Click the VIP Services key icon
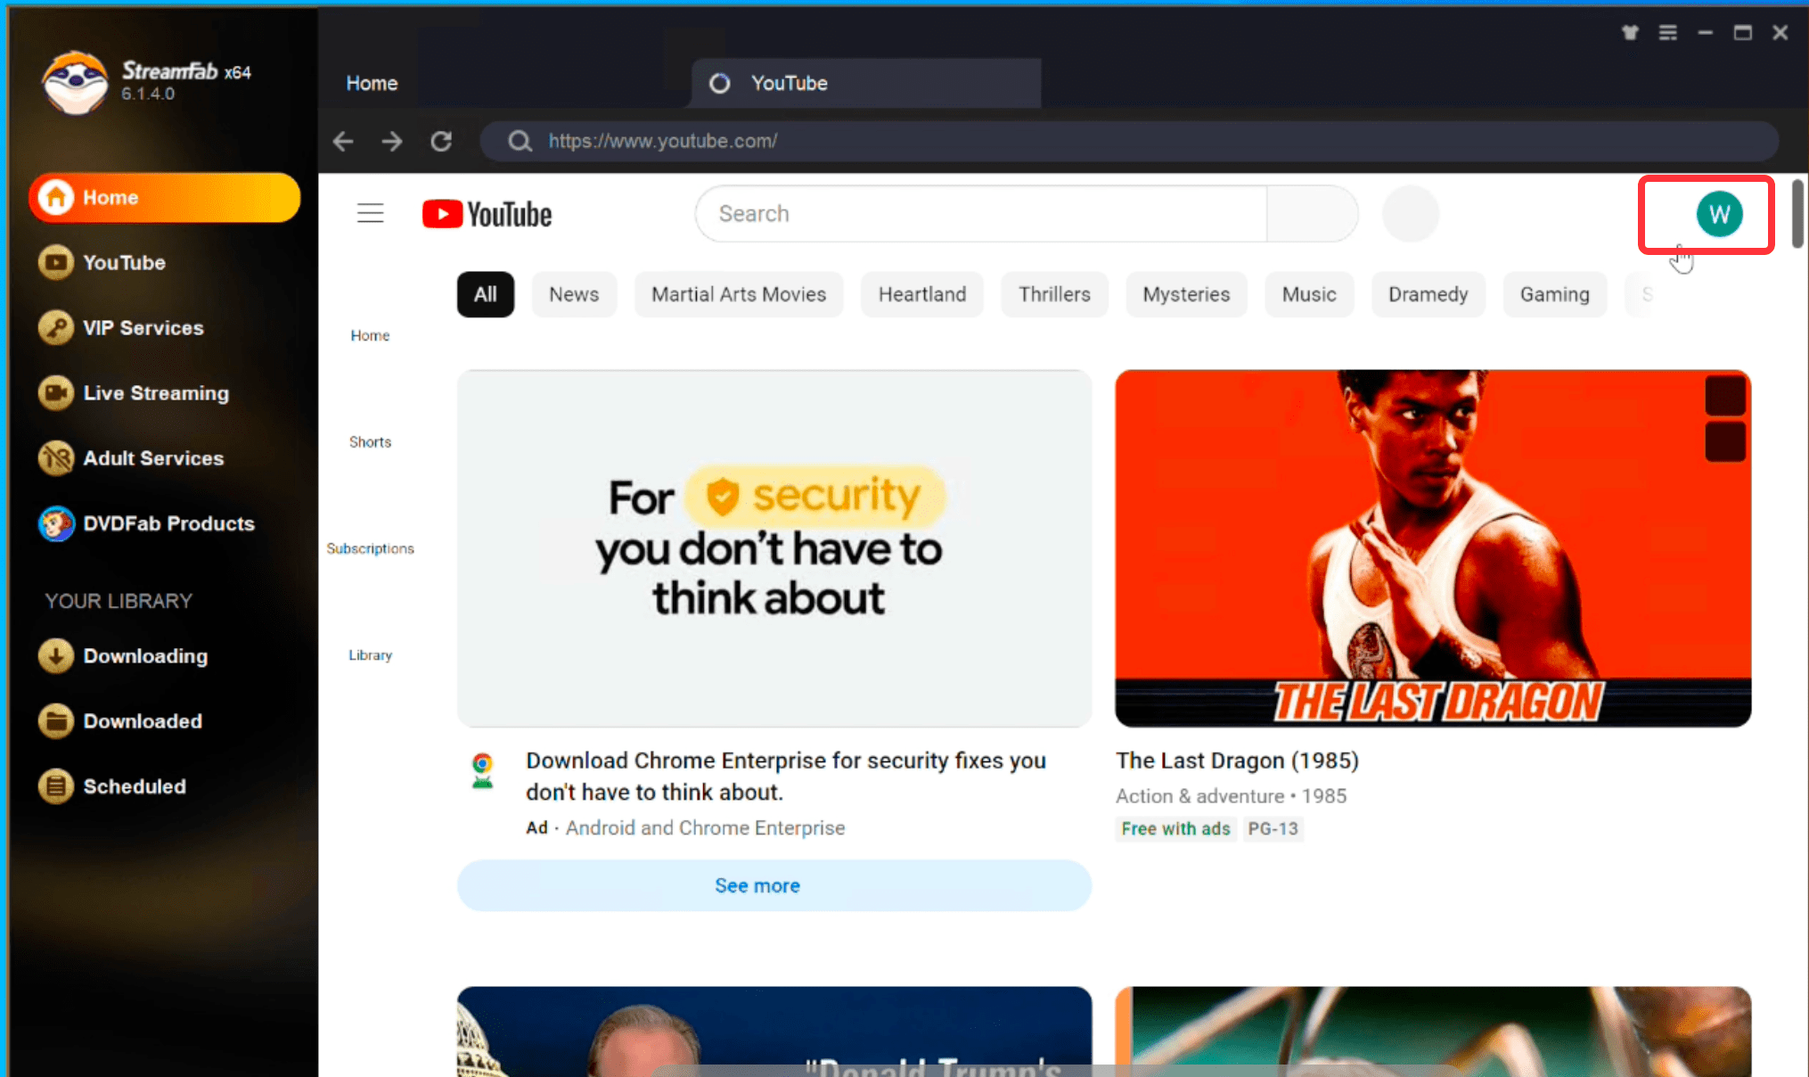The image size is (1809, 1077). (56, 328)
